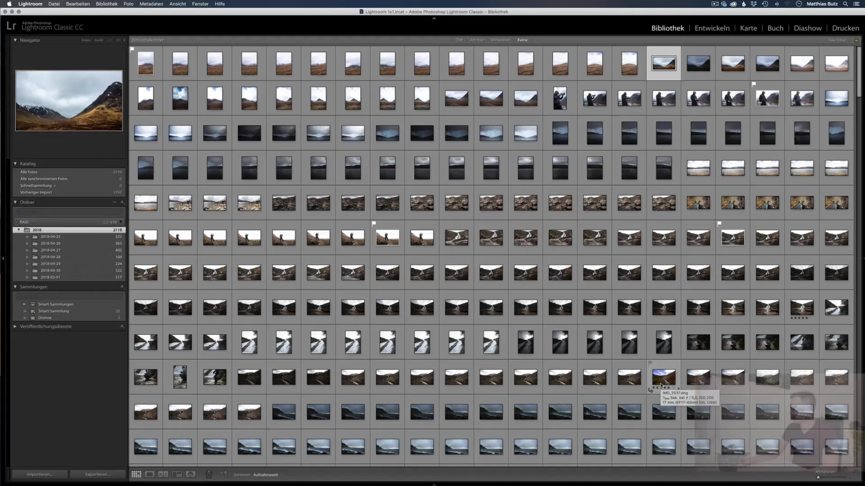
Task: Click the folder search field in Ordner
Action: 69,211
